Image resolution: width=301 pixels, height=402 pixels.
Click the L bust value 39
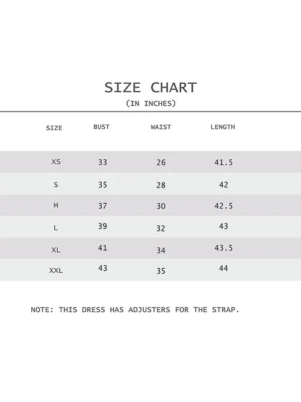click(102, 226)
